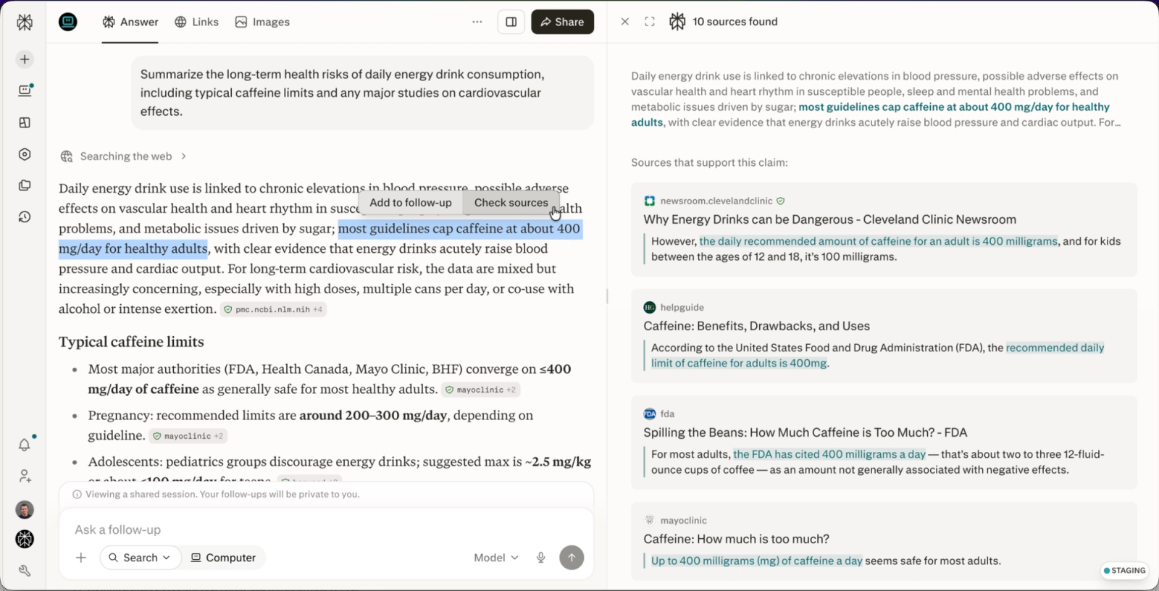Open the History clock icon in sidebar
Viewport: 1159px width, 591px height.
(25, 217)
